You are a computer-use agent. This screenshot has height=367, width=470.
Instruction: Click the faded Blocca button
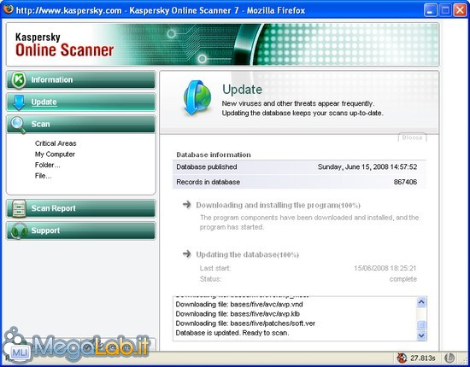point(412,137)
